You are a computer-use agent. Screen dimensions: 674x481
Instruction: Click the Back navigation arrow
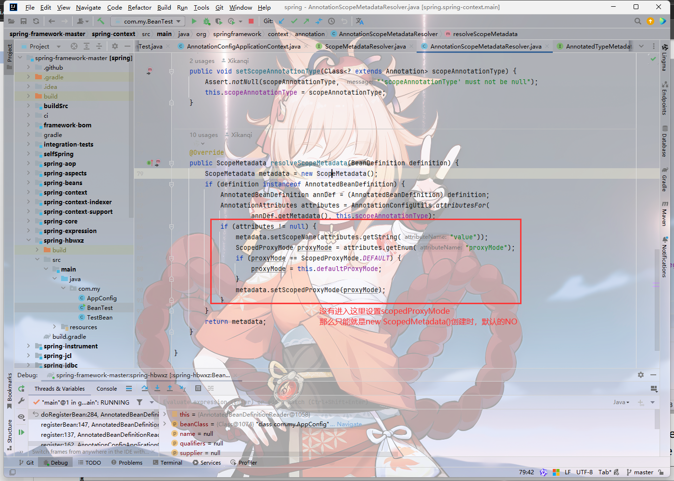tap(51, 21)
